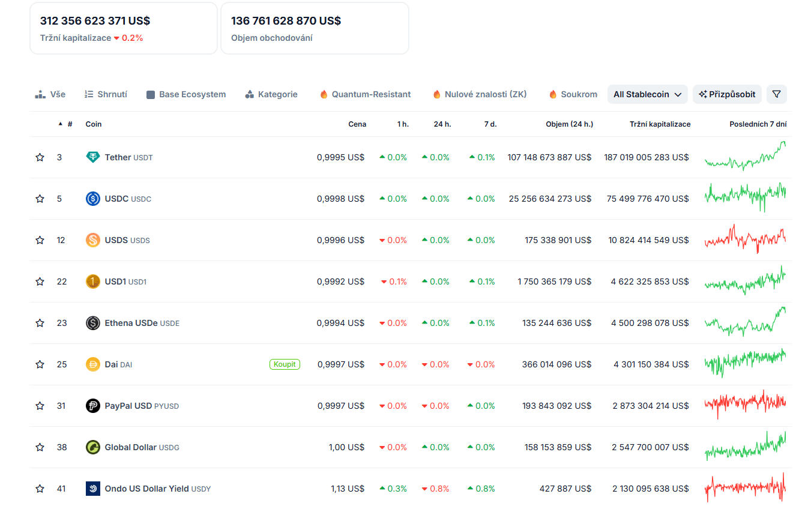The width and height of the screenshot is (805, 506).
Task: Click the 136 761 628 870 US$ volume card
Action: coord(315,28)
